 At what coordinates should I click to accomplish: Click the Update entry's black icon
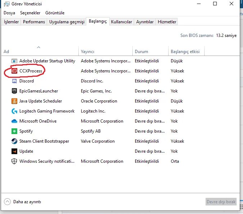point(14,151)
